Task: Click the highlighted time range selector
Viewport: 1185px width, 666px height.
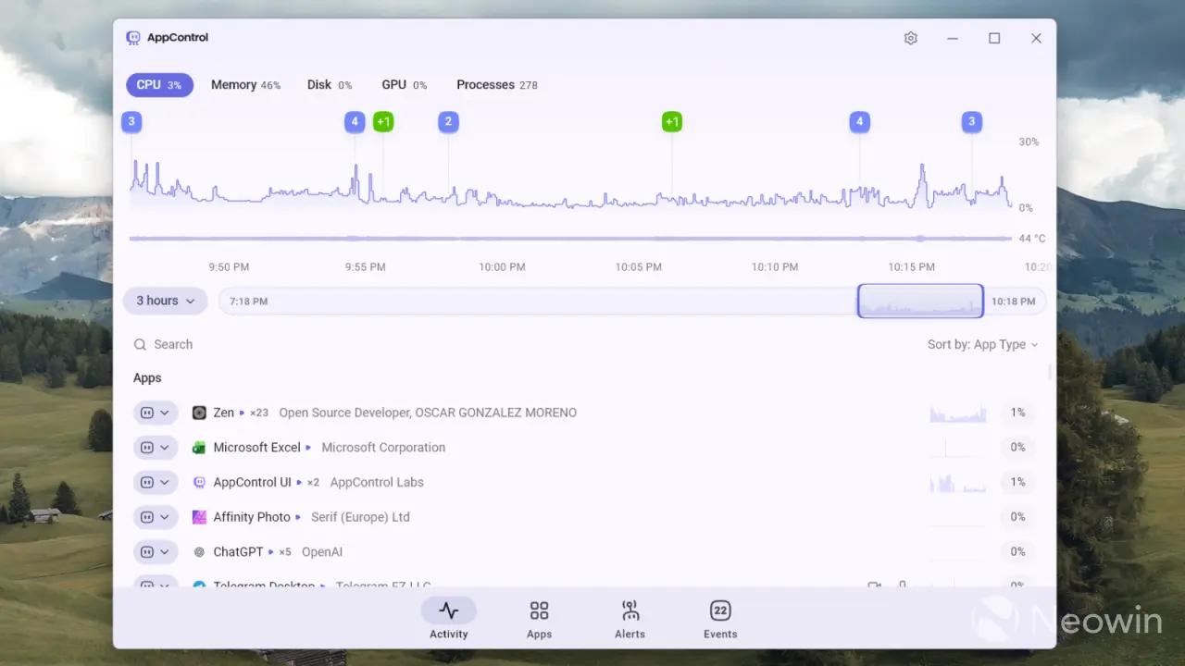Action: [919, 301]
